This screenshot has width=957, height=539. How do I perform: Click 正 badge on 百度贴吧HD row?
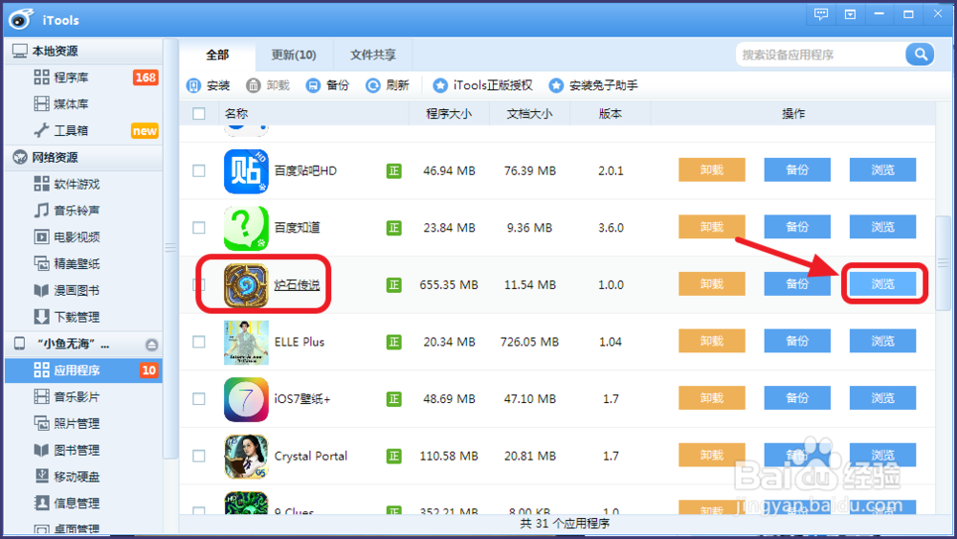[x=394, y=171]
